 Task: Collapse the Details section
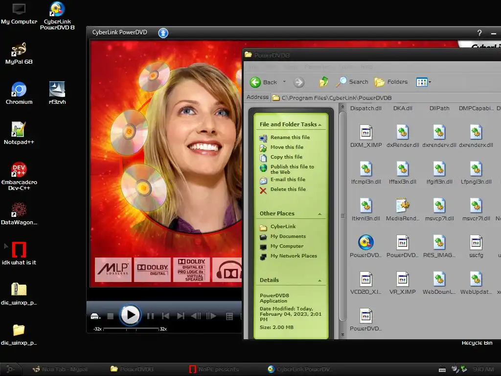point(320,281)
